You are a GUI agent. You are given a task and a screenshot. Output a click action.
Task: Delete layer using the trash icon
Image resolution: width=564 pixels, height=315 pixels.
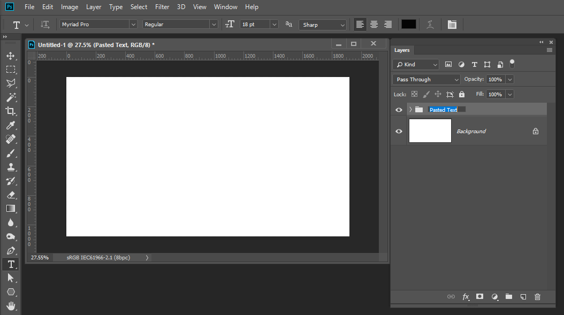pos(537,296)
